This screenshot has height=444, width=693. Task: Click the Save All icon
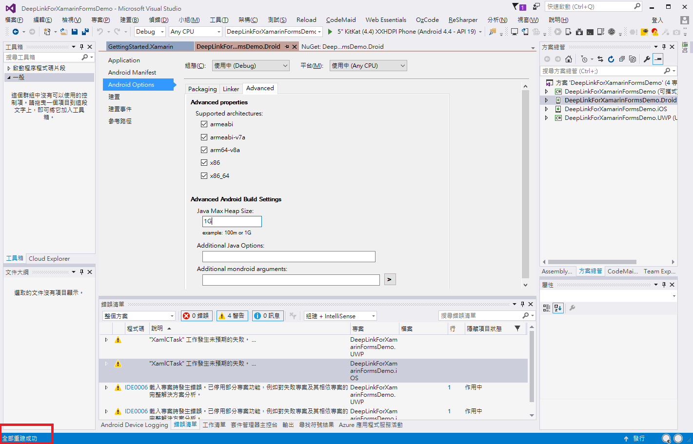tap(85, 32)
